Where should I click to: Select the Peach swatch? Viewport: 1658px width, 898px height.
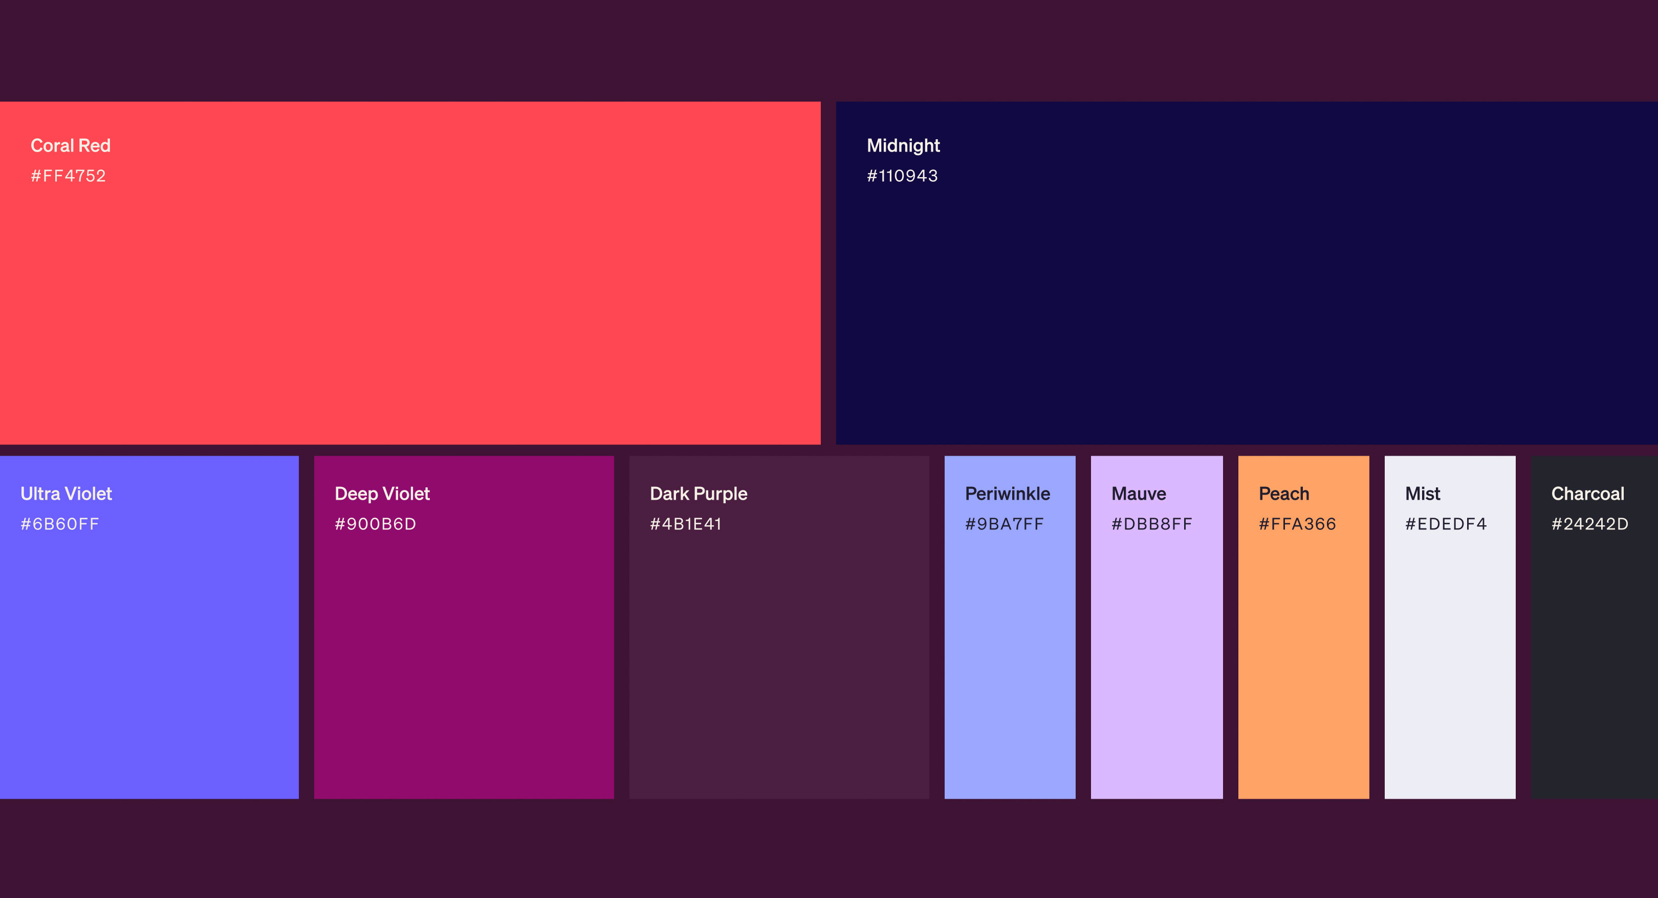coord(1303,628)
